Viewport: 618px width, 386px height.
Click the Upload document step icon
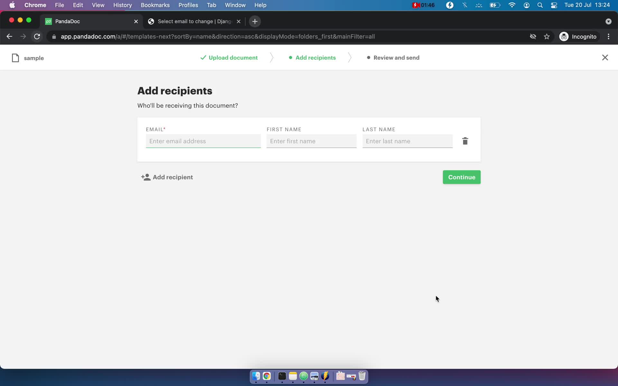coord(203,57)
